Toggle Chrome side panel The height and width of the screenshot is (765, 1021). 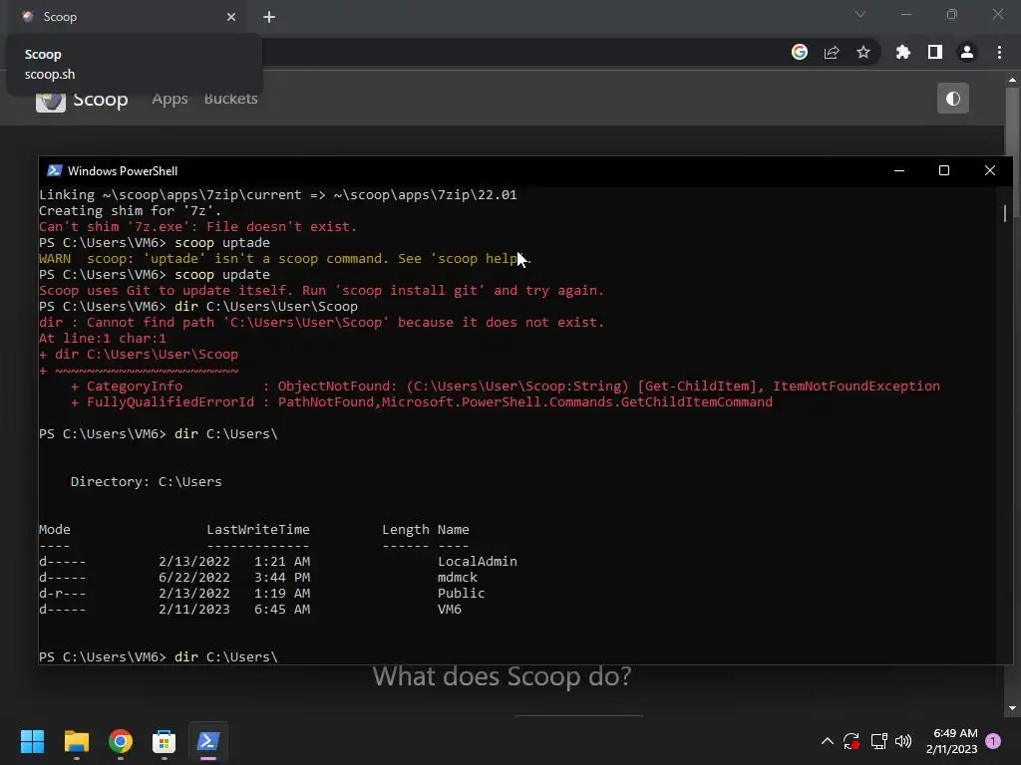point(935,52)
